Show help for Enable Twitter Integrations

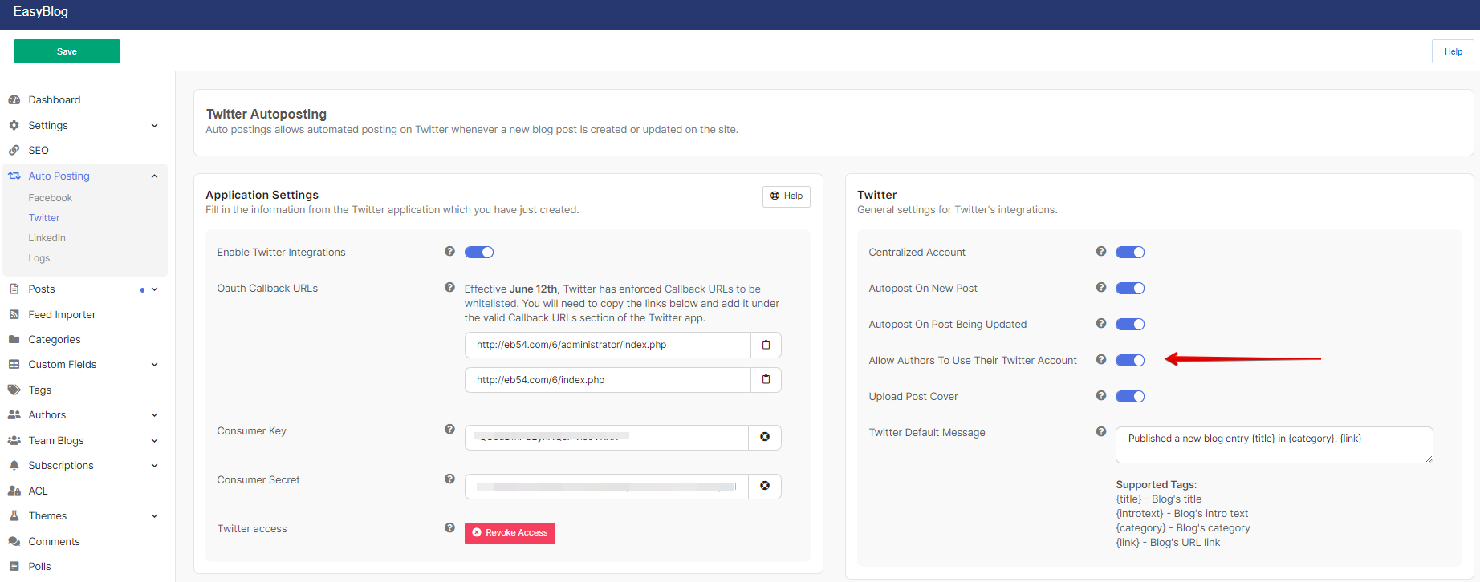coord(449,252)
